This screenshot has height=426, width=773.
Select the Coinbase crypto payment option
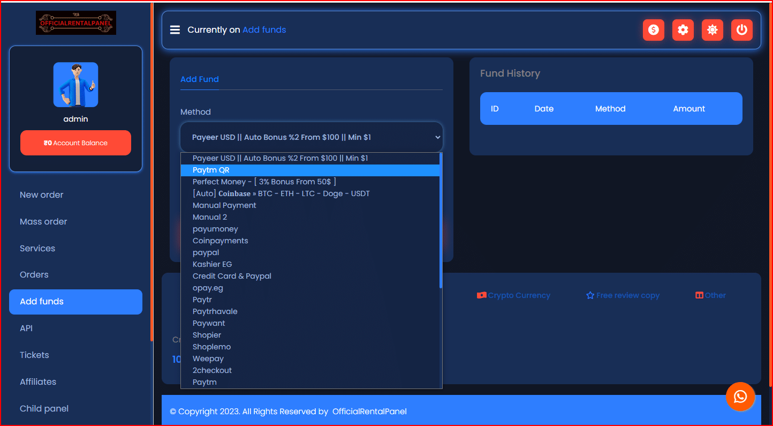click(x=281, y=193)
